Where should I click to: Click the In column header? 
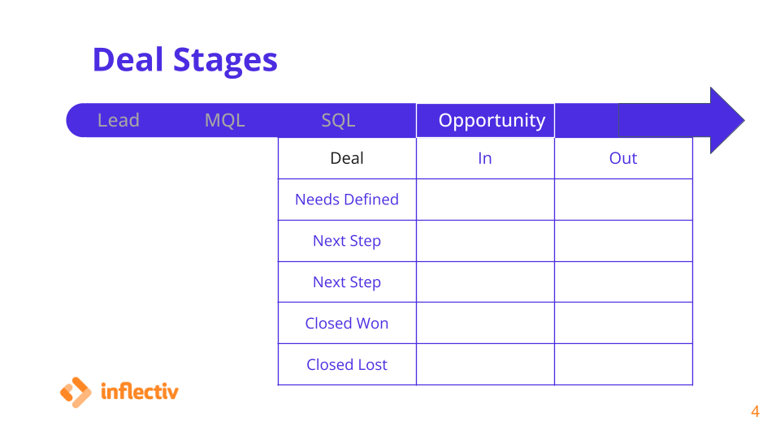pos(486,158)
